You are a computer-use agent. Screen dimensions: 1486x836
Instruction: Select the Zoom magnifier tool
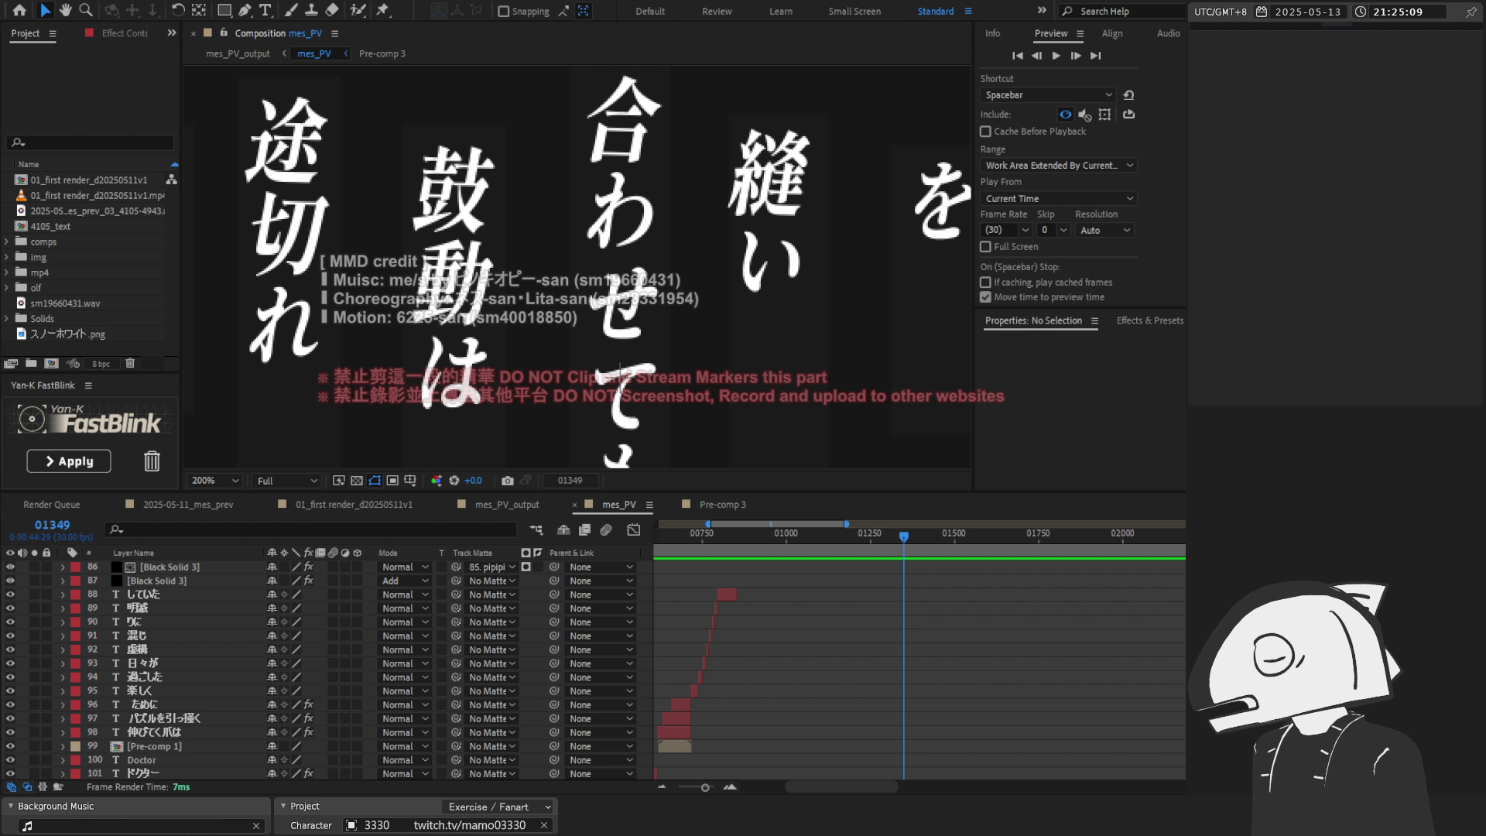tap(86, 10)
